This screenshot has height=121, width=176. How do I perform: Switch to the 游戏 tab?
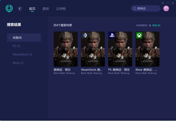46,9
